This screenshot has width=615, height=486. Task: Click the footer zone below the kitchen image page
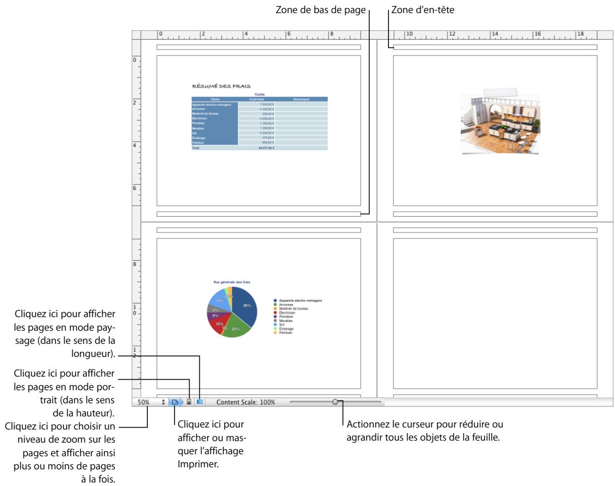pos(495,214)
